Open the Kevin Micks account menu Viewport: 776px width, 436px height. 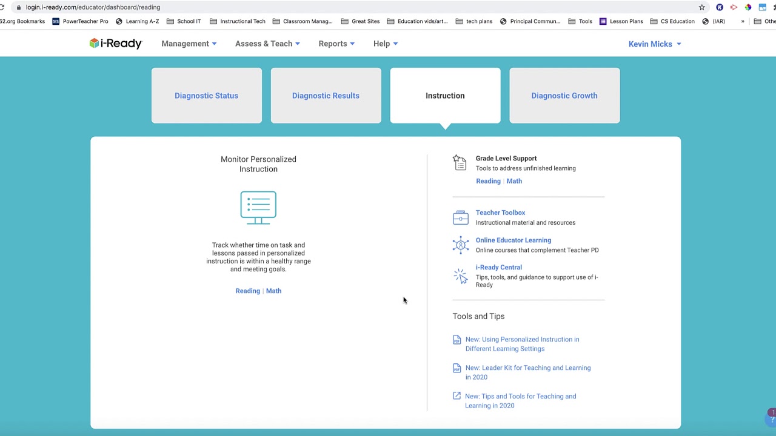click(x=655, y=44)
